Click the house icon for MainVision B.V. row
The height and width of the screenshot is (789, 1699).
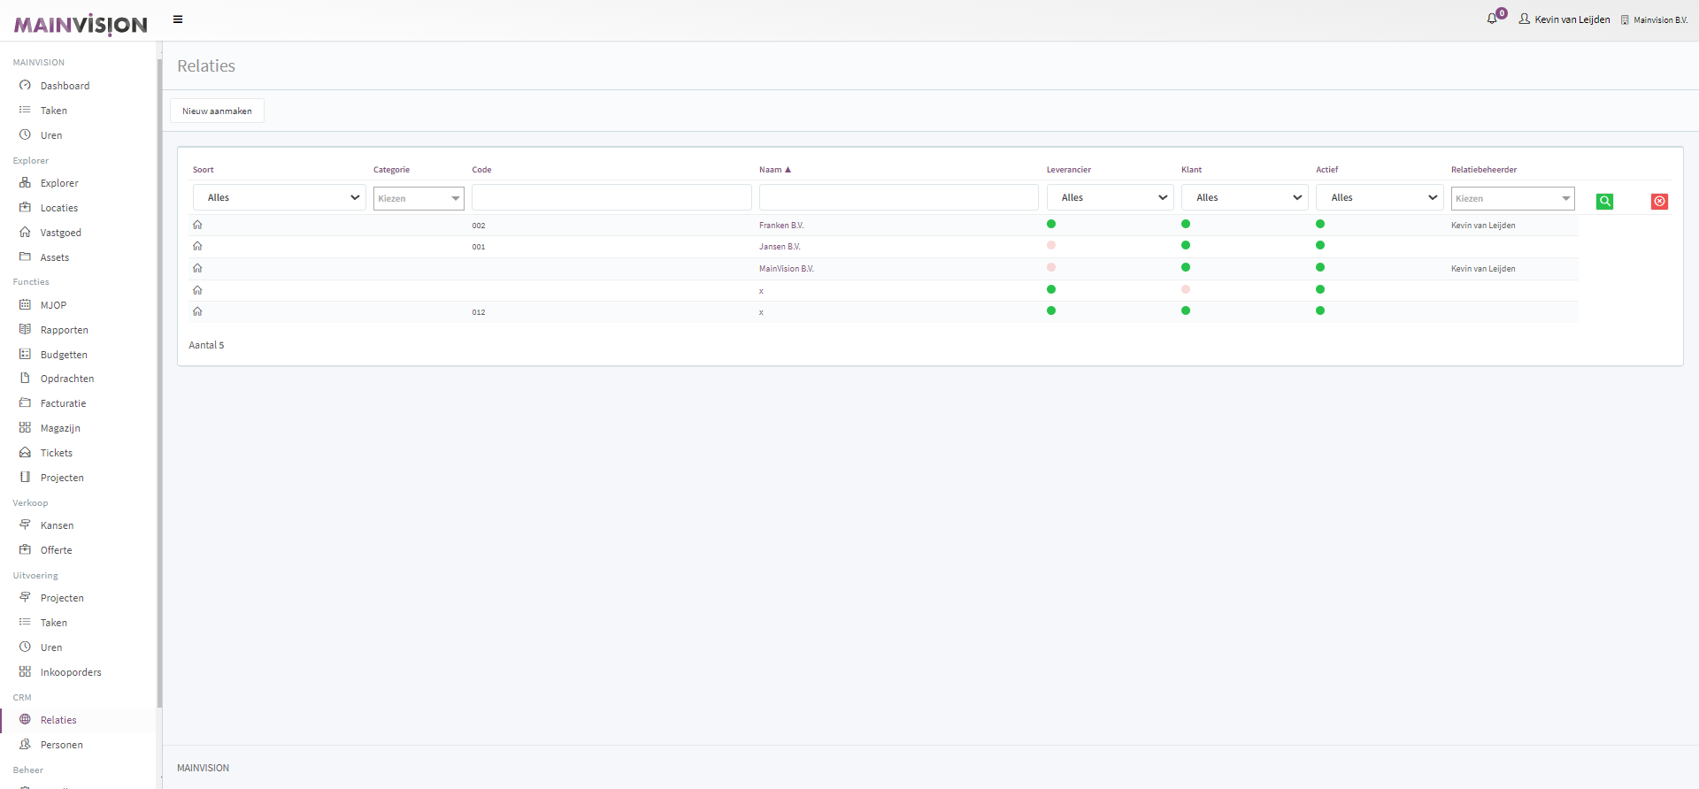click(x=197, y=269)
